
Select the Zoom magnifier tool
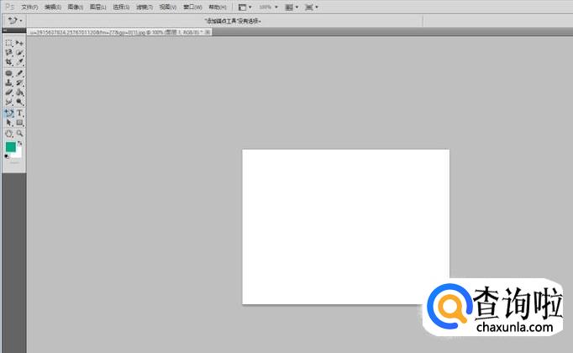(19, 134)
